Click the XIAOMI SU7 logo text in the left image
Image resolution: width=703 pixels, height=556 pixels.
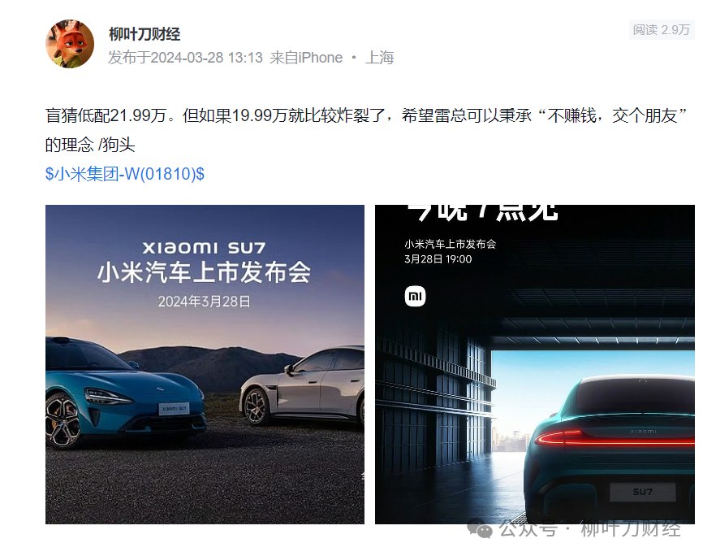(204, 247)
